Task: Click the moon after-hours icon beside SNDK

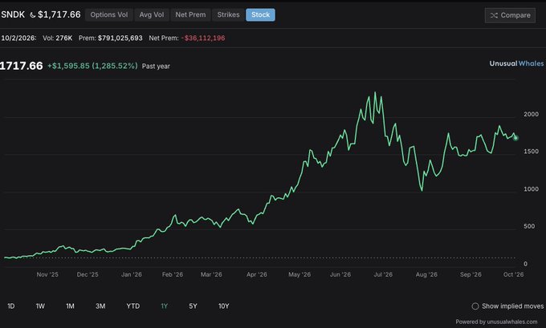Action: tap(33, 15)
